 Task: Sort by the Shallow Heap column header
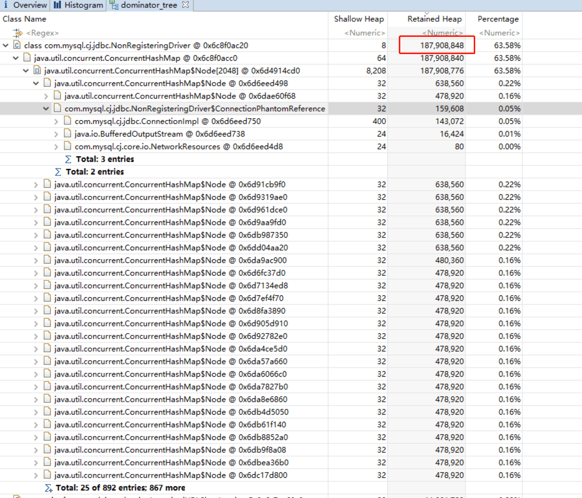[x=359, y=19]
